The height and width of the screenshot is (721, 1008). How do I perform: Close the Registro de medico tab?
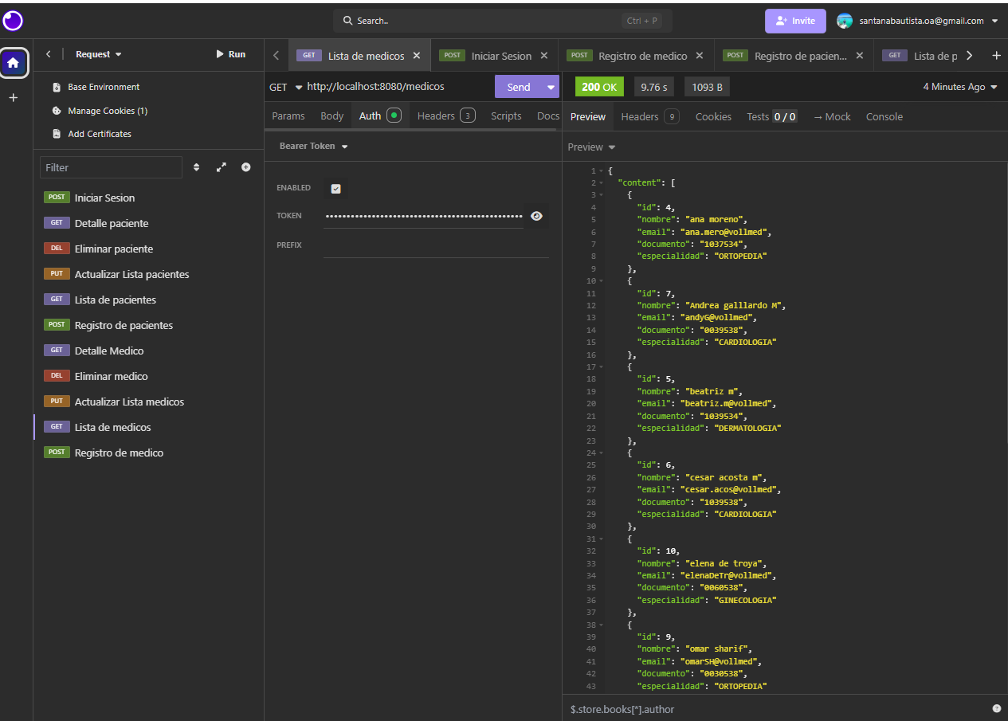pos(700,56)
